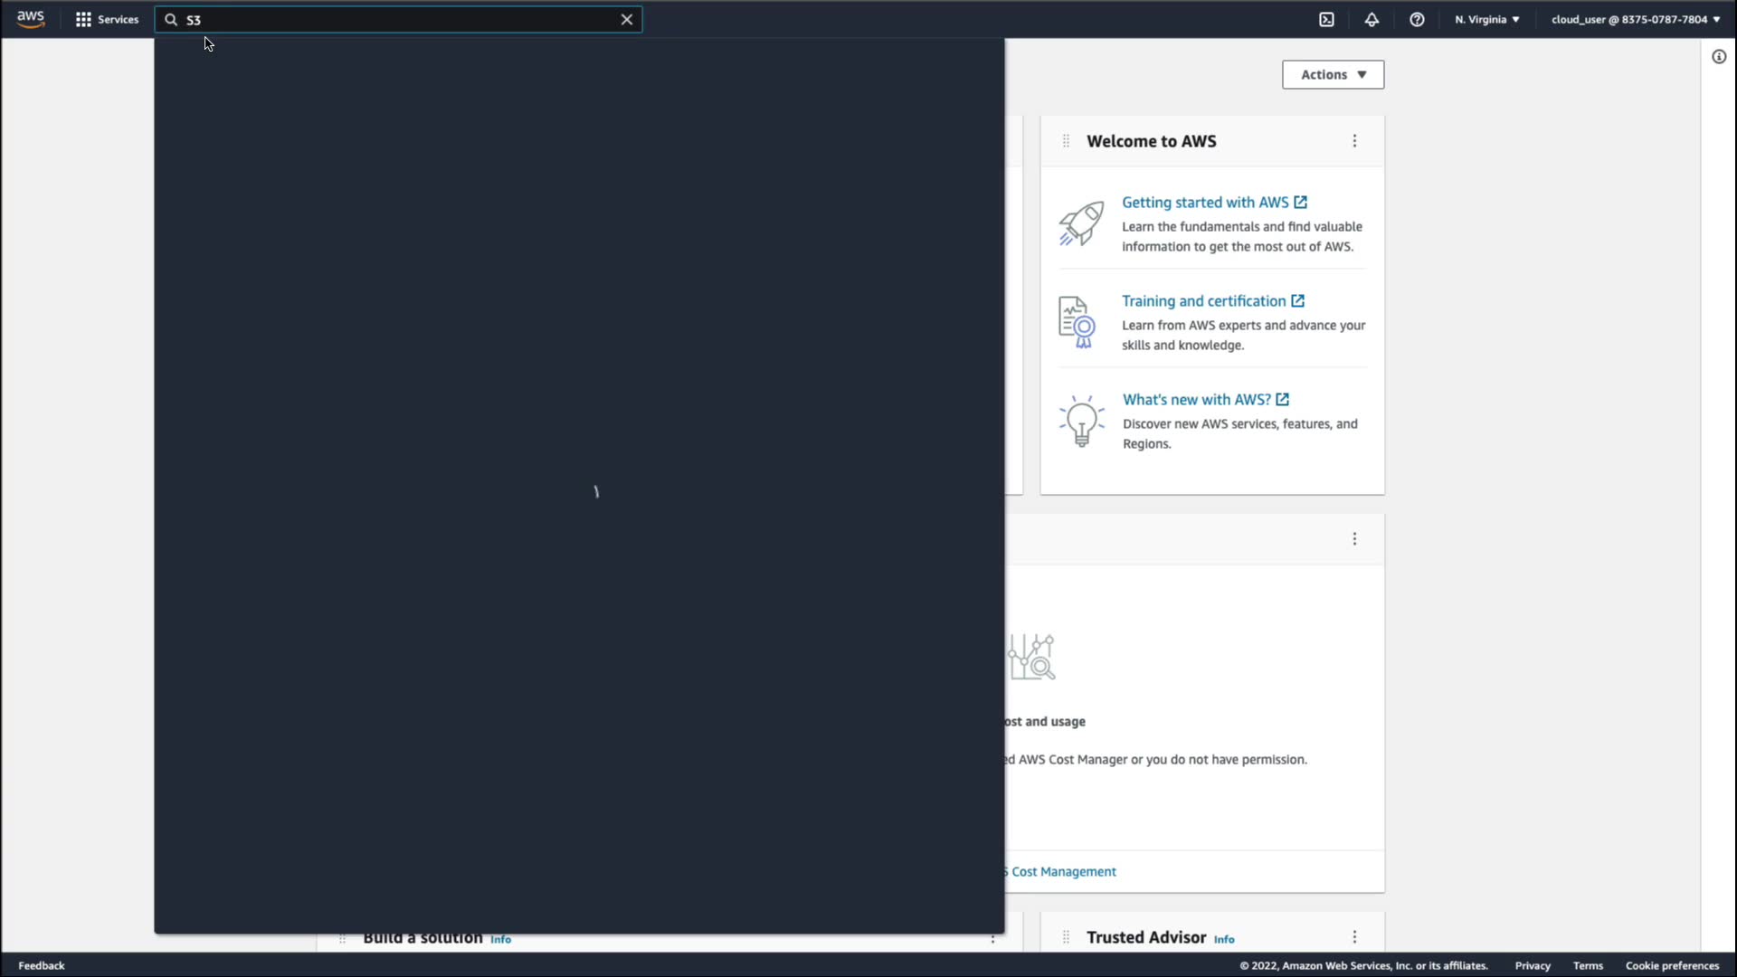Screen dimensions: 1737x977
Task: Clear the S3 search text
Action: pos(626,19)
